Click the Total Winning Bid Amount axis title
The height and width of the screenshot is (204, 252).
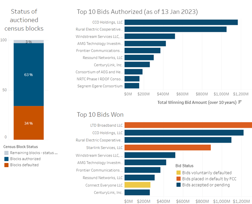click(197, 102)
